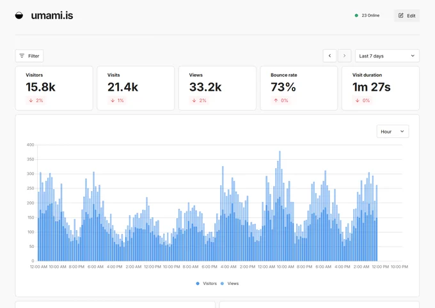Open the Last 7 days dropdown

(387, 56)
